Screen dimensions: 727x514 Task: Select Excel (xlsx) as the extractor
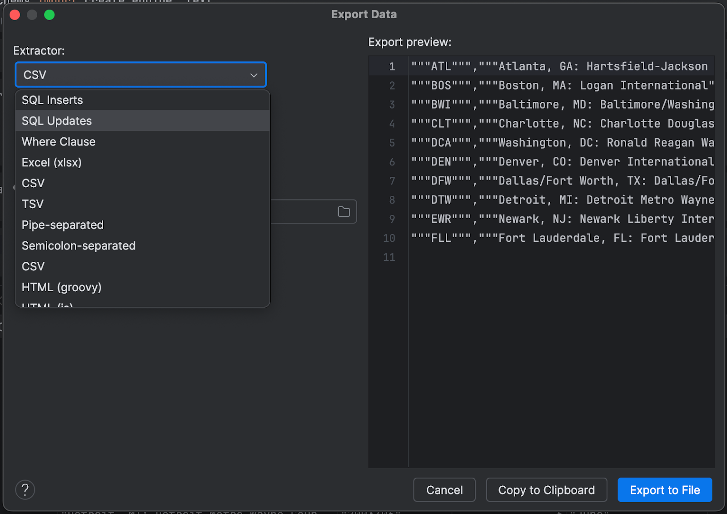(x=52, y=163)
